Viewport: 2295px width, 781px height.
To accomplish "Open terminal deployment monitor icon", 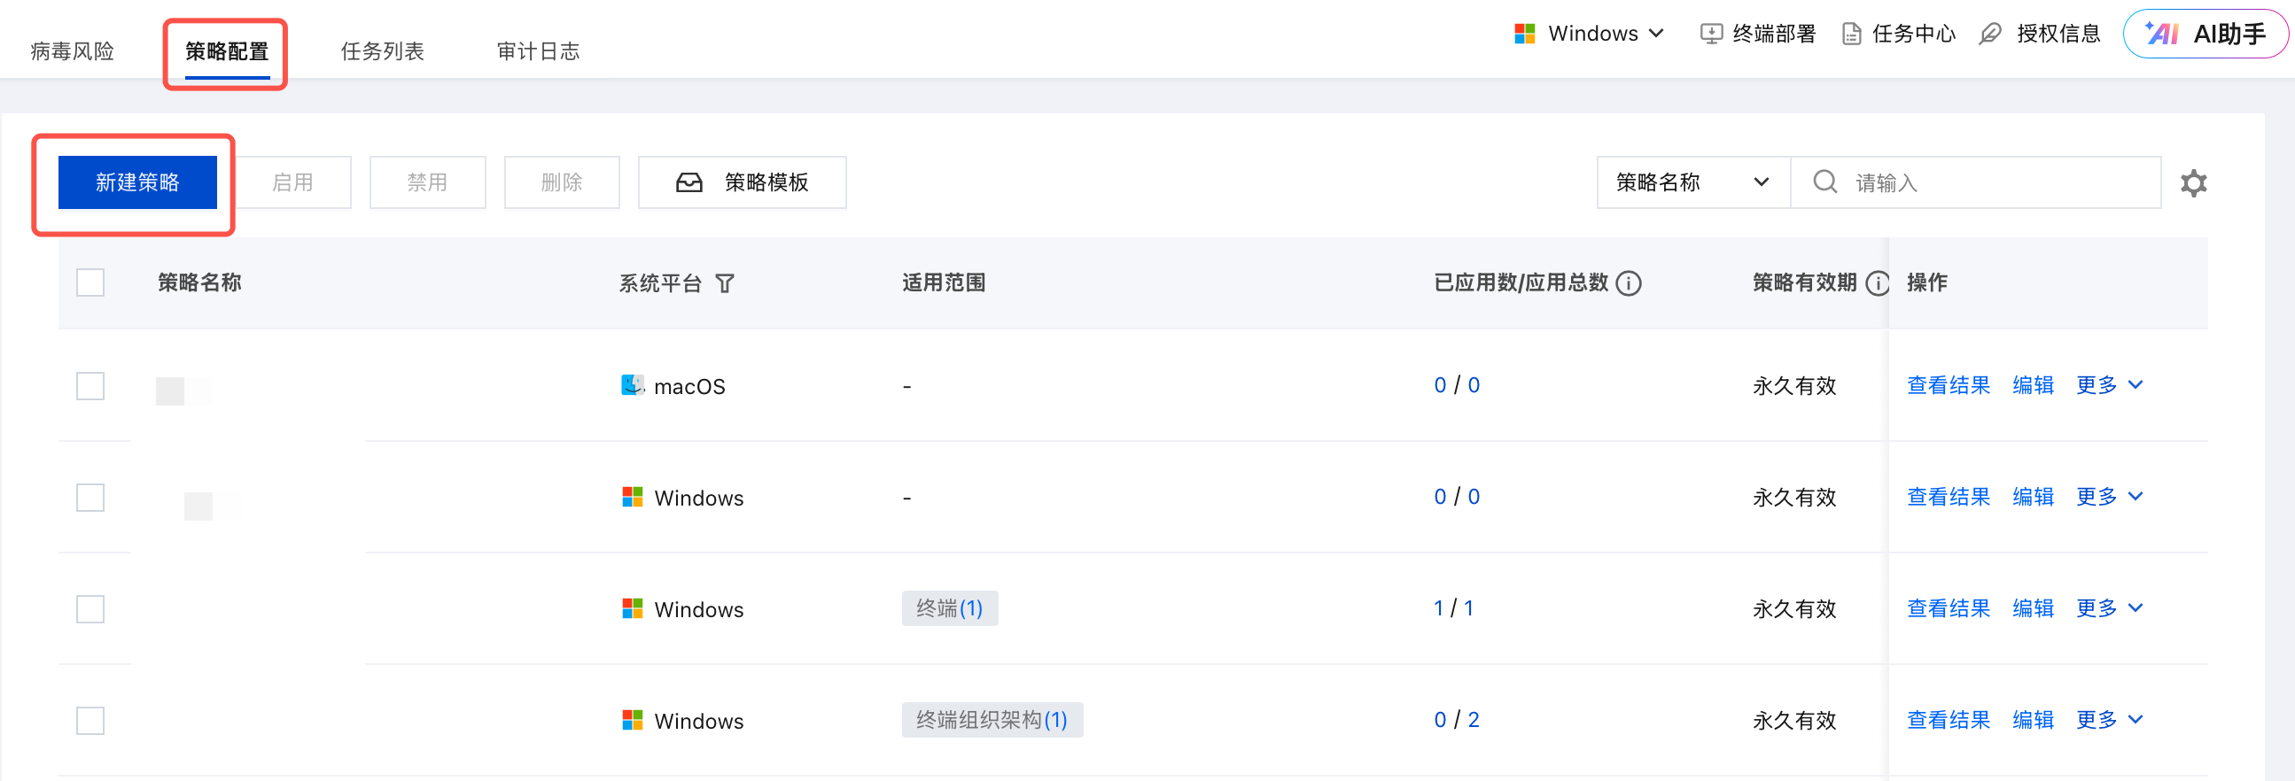I will tap(1710, 34).
